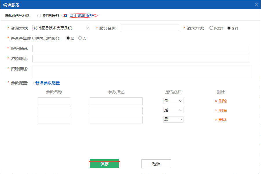Screen dimensions: 261x174
Task: Delete the first parameter row via 删除
Action: (220, 101)
